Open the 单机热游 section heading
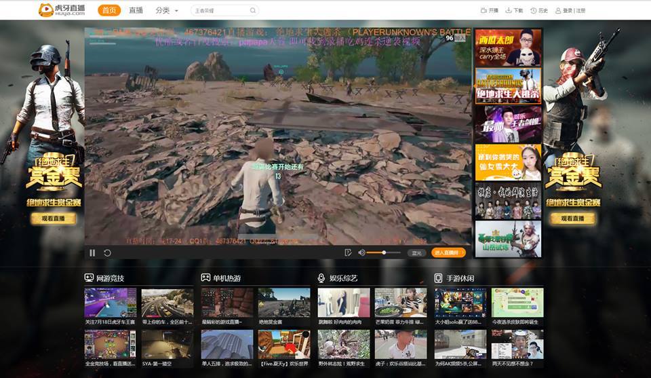The image size is (651, 378). pos(226,278)
